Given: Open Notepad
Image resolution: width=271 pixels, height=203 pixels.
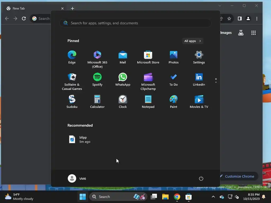Looking at the screenshot, I should point(148,102).
